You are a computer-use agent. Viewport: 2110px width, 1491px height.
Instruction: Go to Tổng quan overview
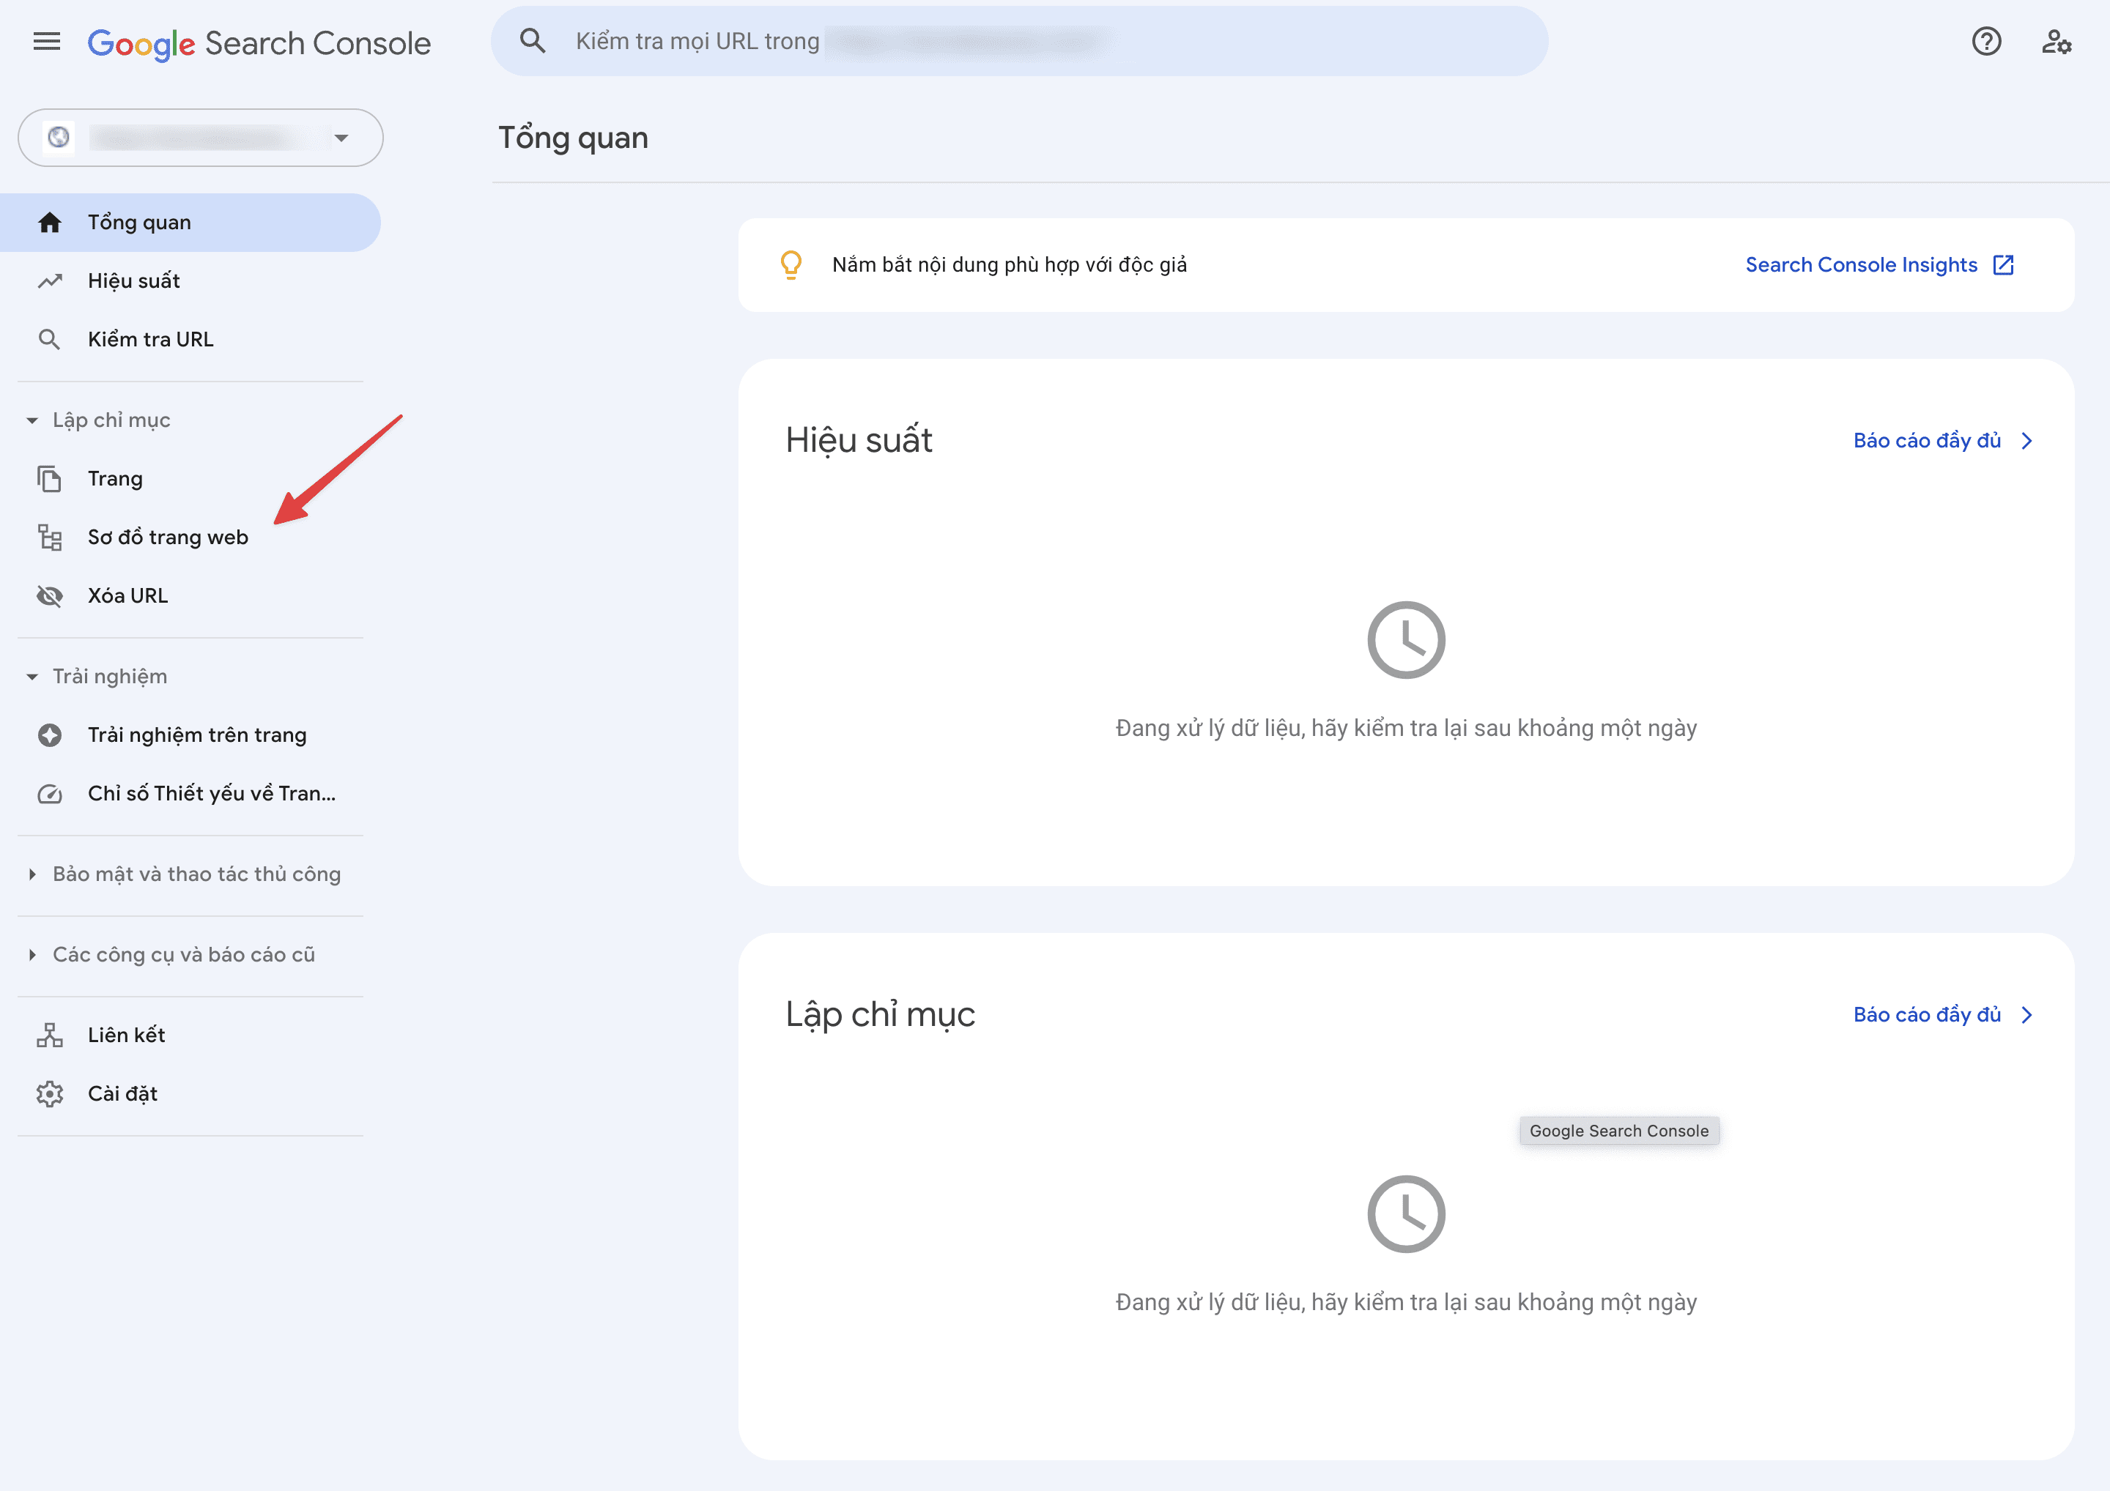tap(138, 221)
